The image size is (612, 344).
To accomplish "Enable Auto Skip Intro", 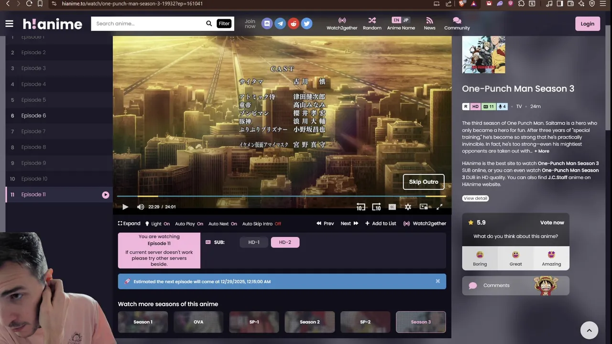I will [x=262, y=224].
